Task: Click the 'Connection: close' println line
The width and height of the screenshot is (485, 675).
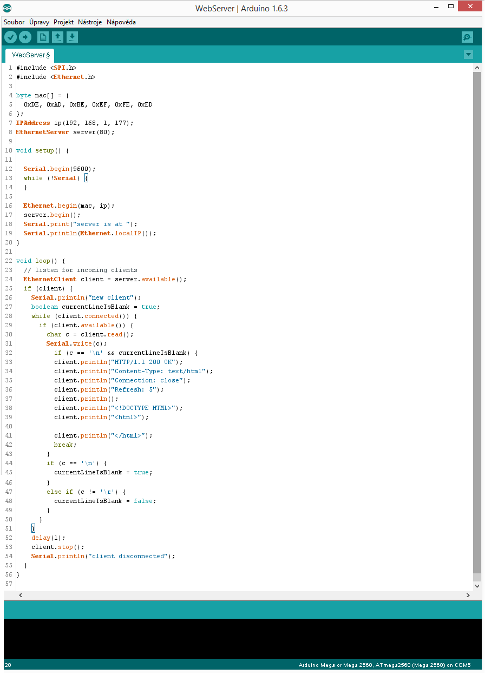Action: (122, 380)
